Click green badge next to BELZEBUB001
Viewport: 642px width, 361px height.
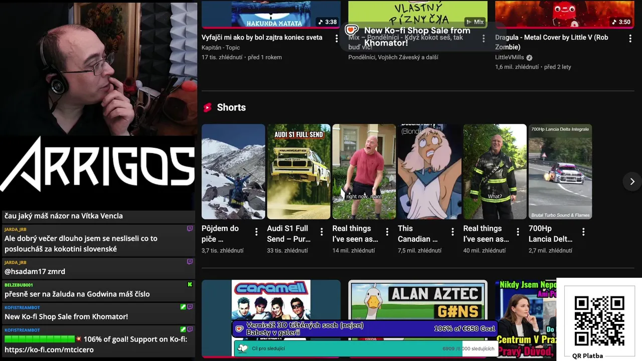pyautogui.click(x=190, y=284)
